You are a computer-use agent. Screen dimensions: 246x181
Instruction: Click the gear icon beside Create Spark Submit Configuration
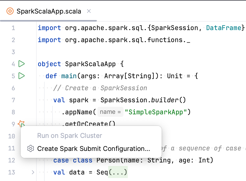point(30,148)
